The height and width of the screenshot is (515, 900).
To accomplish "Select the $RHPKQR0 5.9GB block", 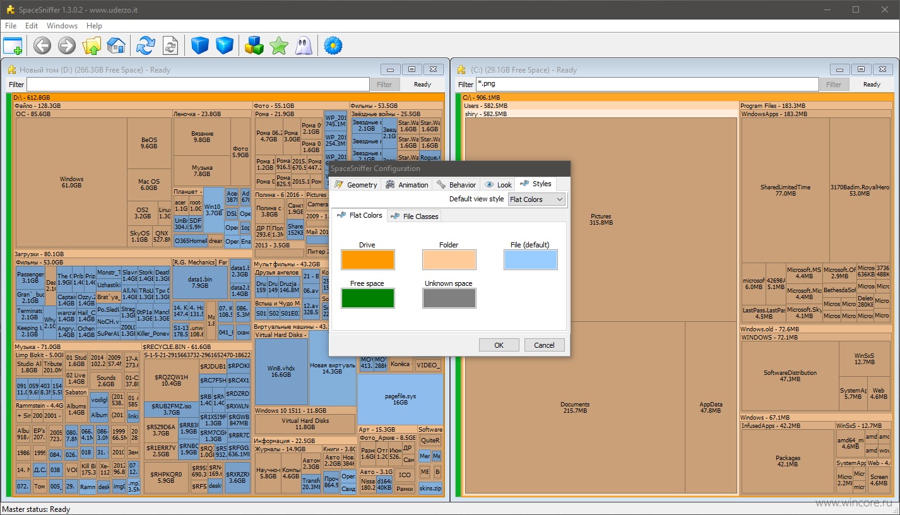I will point(166,477).
